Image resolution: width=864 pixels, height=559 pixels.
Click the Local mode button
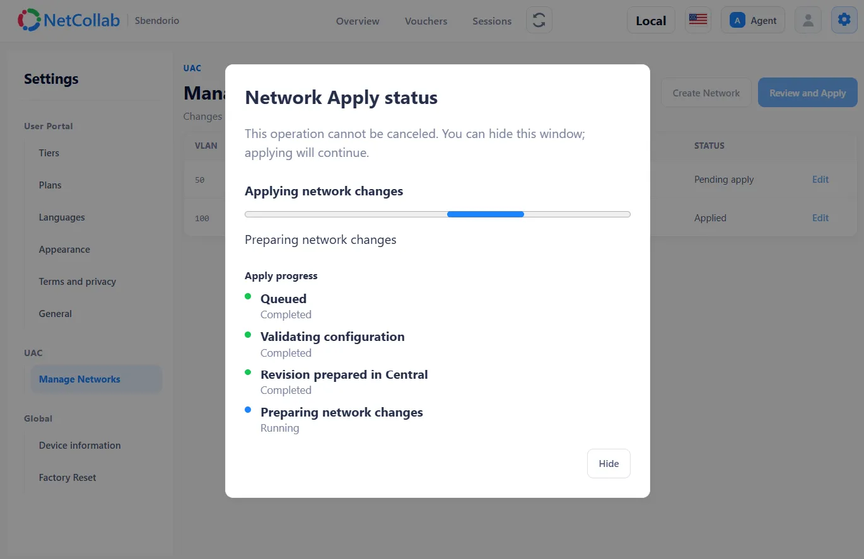[x=651, y=20]
